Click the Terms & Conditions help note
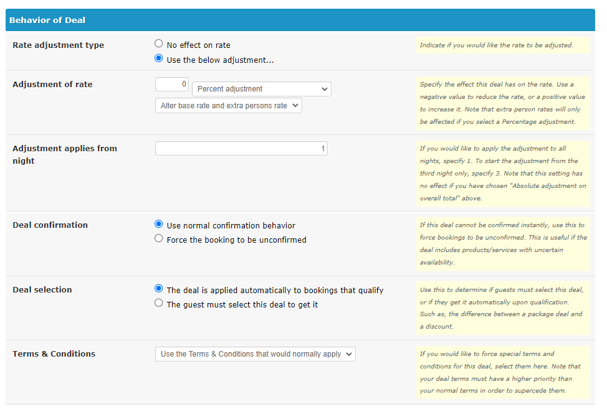 click(504, 372)
